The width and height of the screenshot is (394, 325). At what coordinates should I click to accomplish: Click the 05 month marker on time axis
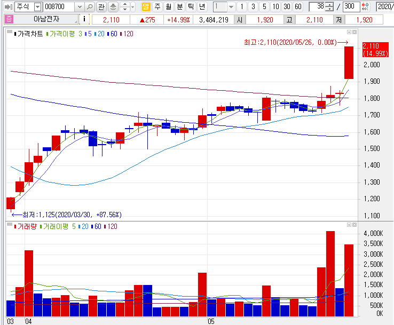click(211, 321)
